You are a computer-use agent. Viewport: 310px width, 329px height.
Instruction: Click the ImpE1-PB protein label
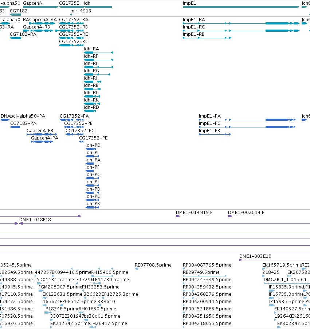tap(209, 131)
